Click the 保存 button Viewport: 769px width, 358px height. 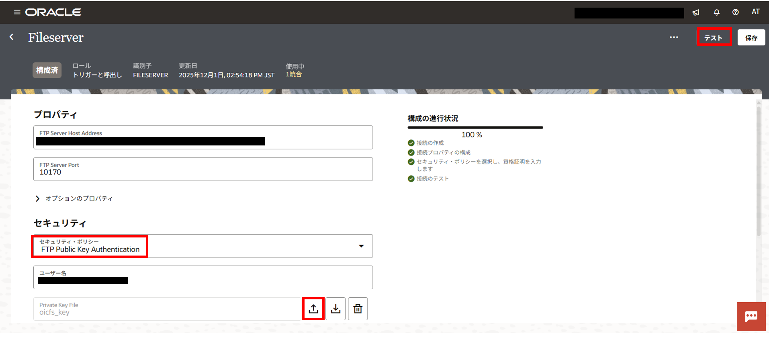[x=751, y=38]
